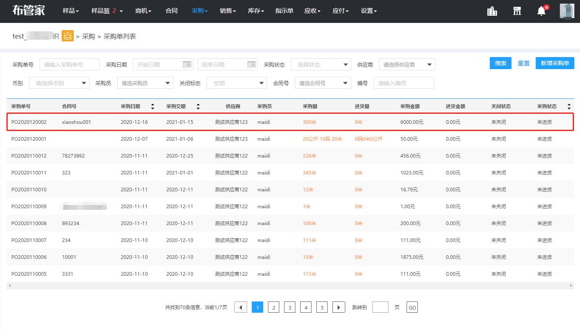580x330 pixels.
Task: Click the 采购单号 column header
Action: (x=21, y=107)
